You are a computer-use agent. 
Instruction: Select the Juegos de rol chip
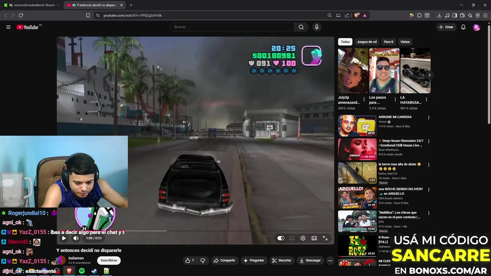point(367,42)
